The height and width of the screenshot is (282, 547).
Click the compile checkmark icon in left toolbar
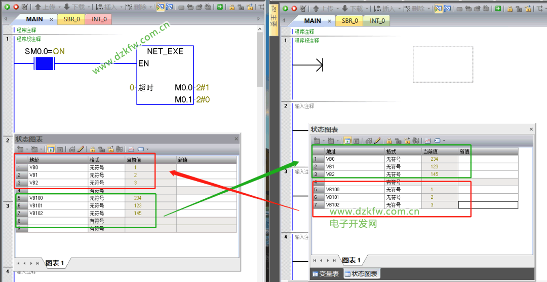[24, 7]
